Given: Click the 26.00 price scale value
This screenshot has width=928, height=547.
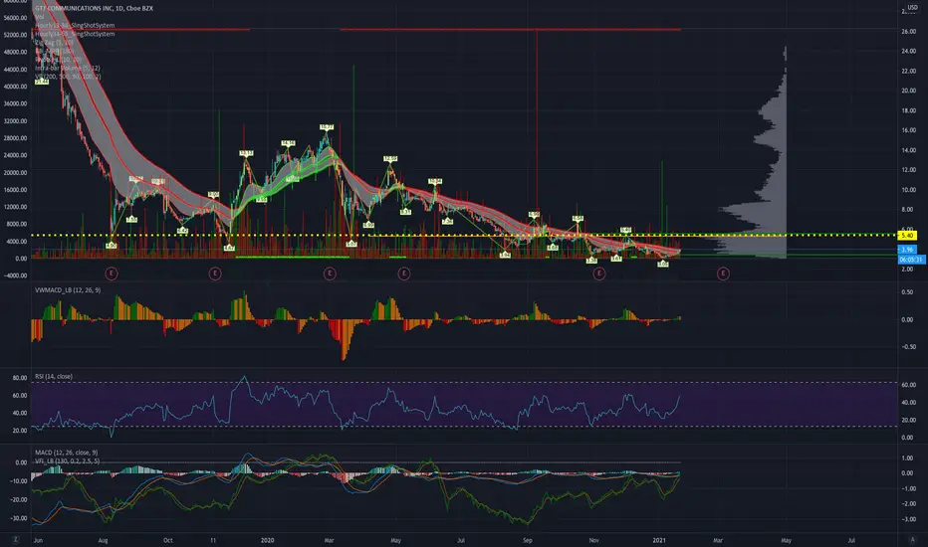Looking at the screenshot, I should 909,32.
